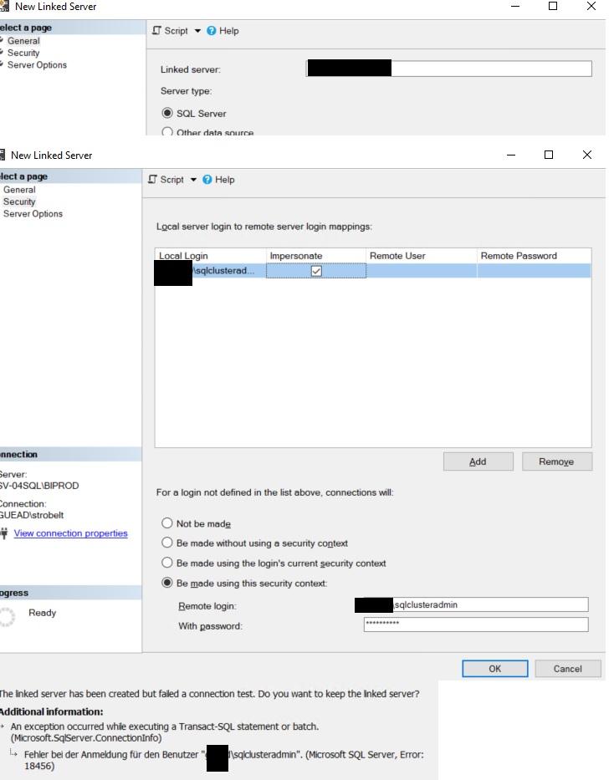614x780 pixels.
Task: Close the lower New Linked Server window
Action: click(x=587, y=155)
